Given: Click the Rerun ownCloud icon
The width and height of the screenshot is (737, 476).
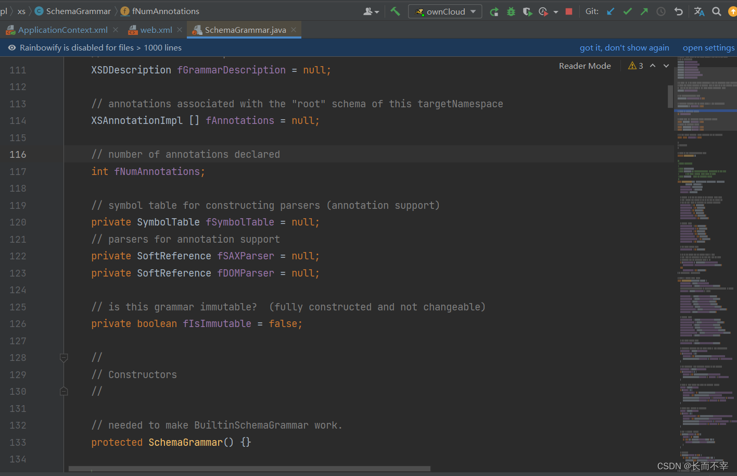Looking at the screenshot, I should 494,11.
